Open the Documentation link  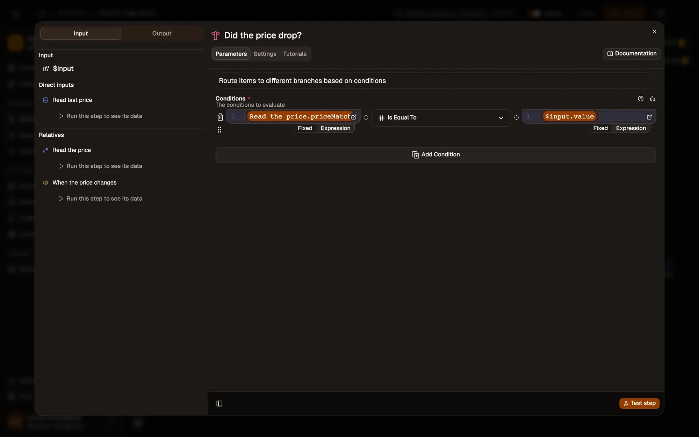point(632,53)
